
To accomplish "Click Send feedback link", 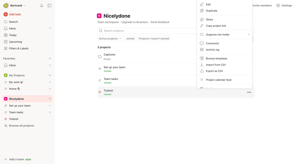I will (160, 22).
